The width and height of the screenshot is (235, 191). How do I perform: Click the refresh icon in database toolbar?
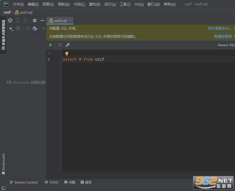tap(28, 28)
